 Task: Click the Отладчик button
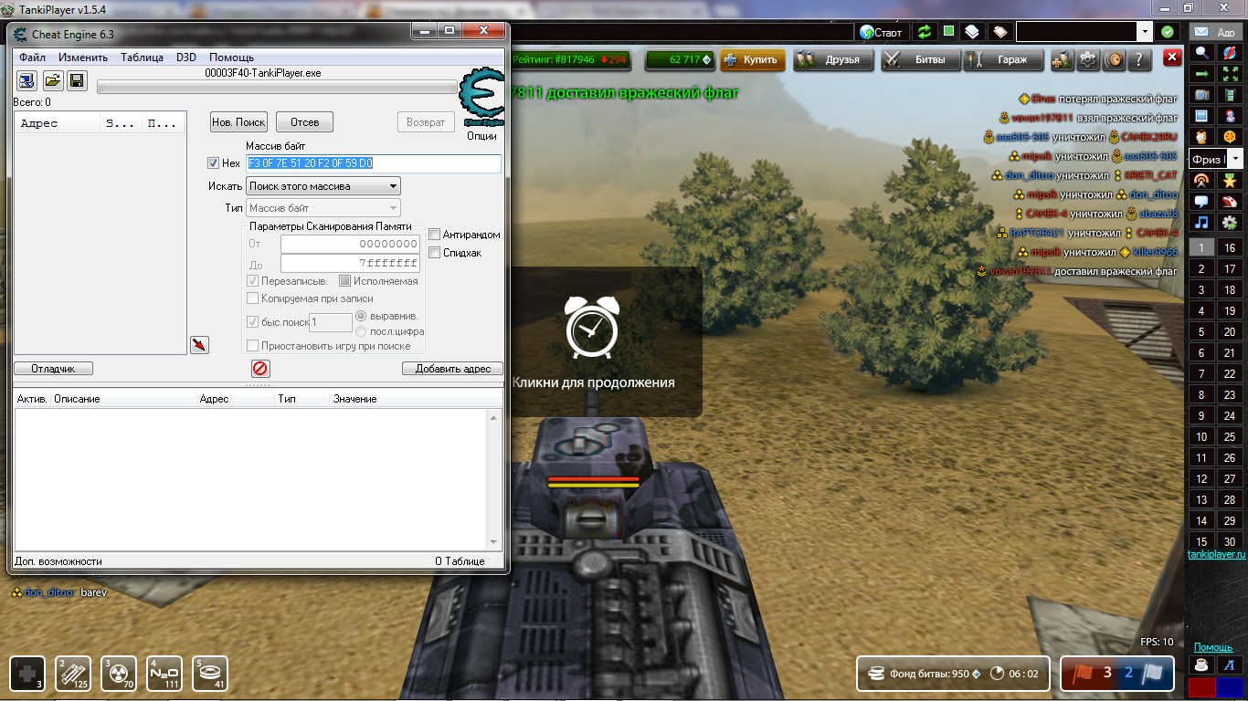click(53, 369)
